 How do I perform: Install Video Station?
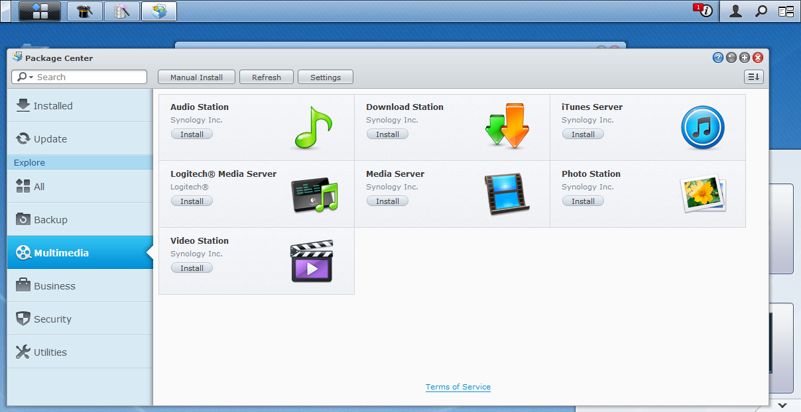point(192,268)
